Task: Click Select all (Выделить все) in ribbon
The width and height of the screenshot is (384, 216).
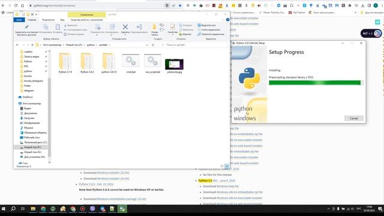Action: pos(206,25)
